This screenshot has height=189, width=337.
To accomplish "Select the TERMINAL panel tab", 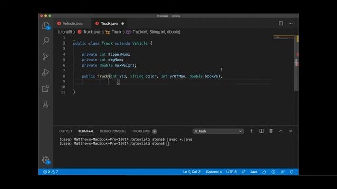I will point(86,131).
